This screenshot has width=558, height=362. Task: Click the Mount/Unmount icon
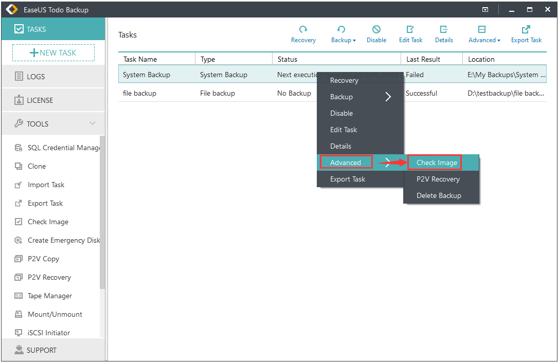coord(19,314)
